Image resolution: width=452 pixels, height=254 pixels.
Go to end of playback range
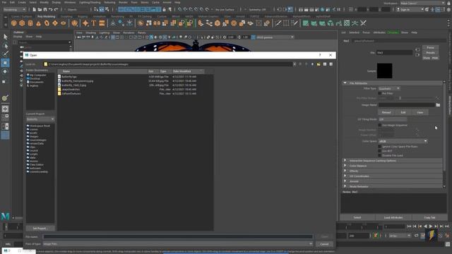coord(447,226)
